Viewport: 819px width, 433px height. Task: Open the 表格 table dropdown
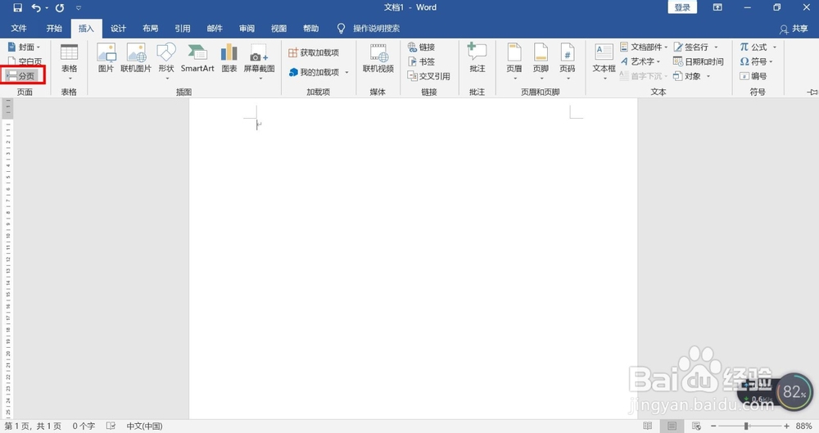[x=69, y=61]
